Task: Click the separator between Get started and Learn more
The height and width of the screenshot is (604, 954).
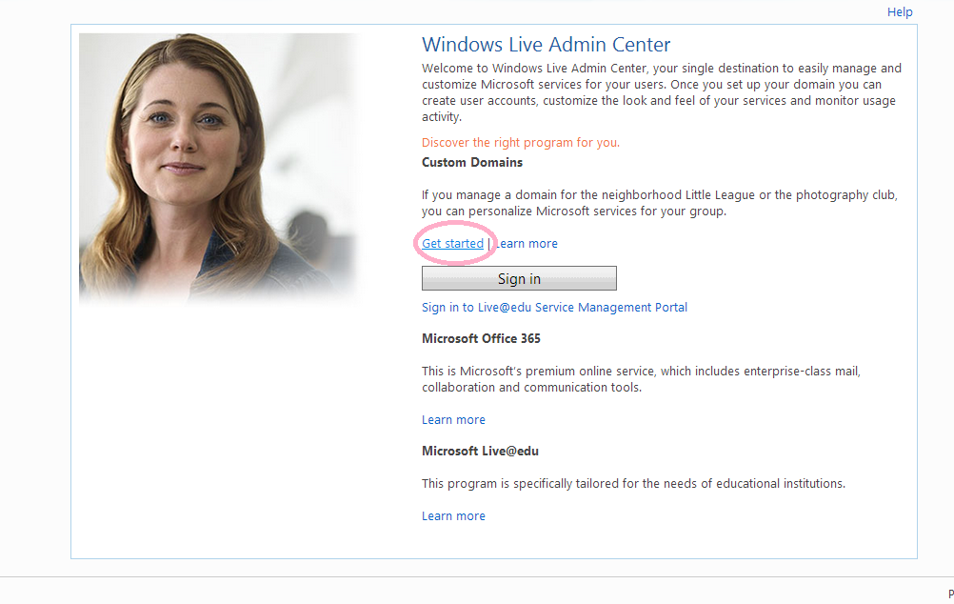Action: click(488, 244)
